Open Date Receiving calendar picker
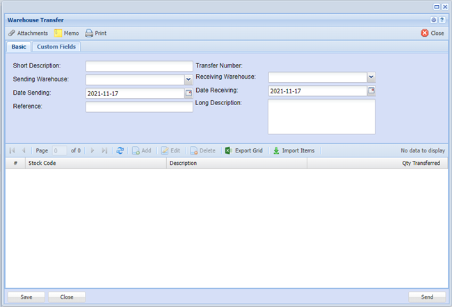This screenshot has height=307, width=452. pyautogui.click(x=371, y=91)
